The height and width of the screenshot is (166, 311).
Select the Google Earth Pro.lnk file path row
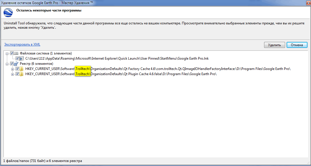(x=117, y=58)
